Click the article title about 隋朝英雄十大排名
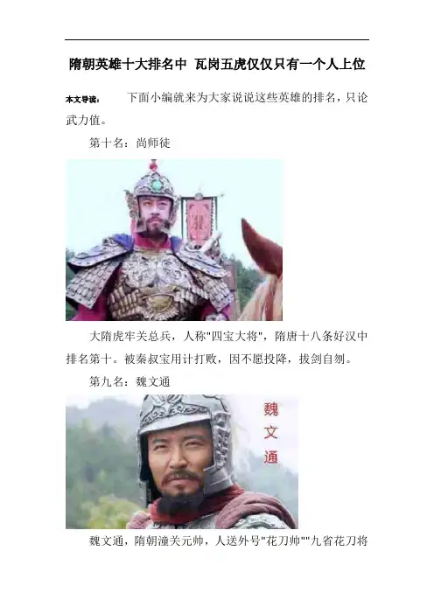This screenshot has width=434, height=614. (217, 64)
